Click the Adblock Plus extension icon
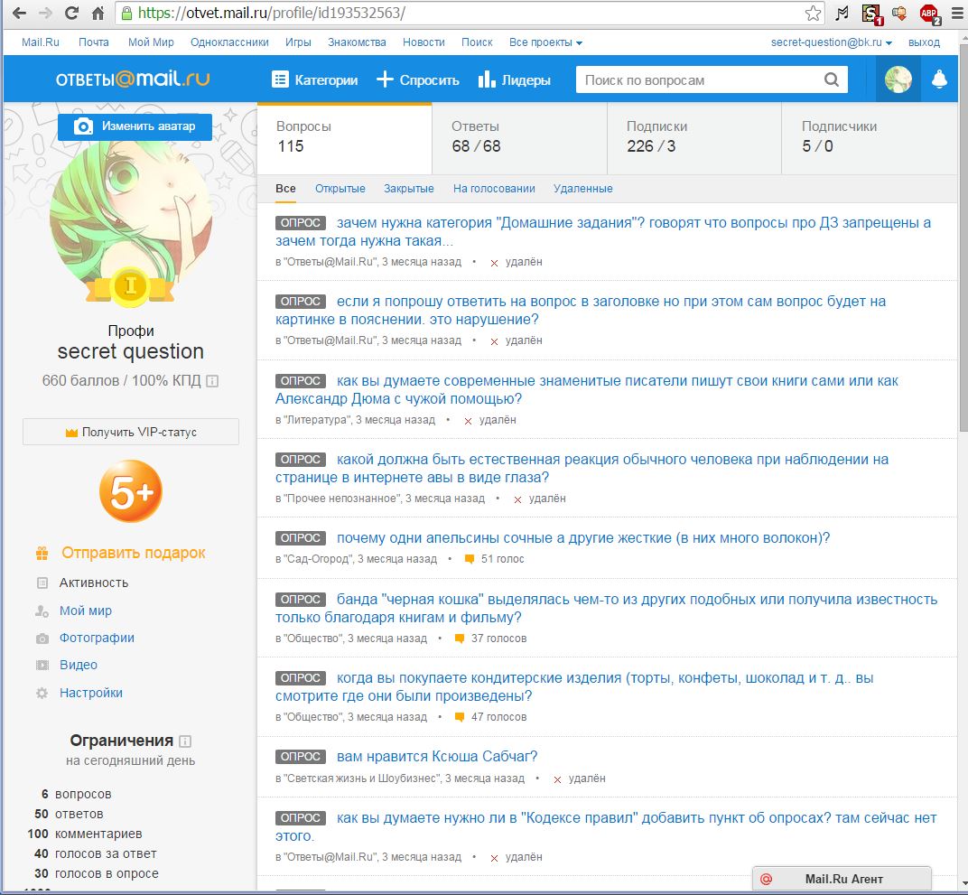 tap(928, 14)
